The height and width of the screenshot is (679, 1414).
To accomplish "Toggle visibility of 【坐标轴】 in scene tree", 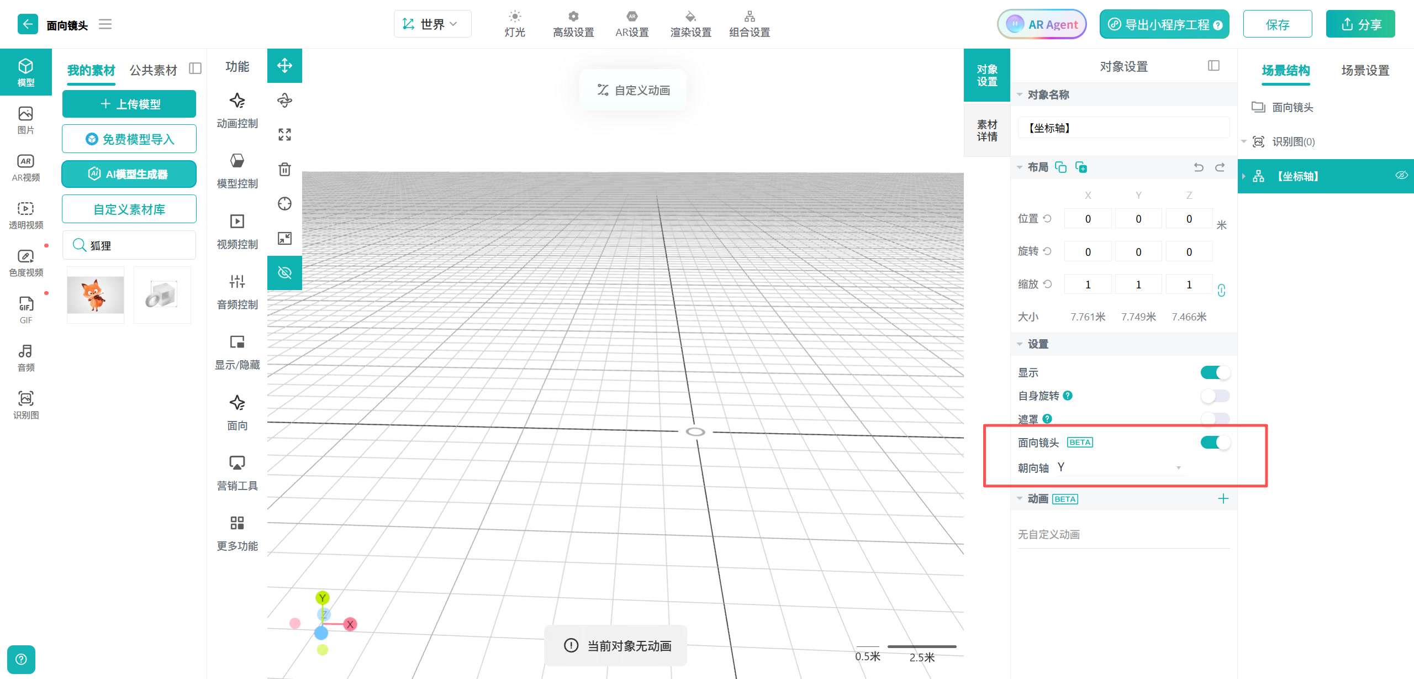I will (x=1401, y=176).
